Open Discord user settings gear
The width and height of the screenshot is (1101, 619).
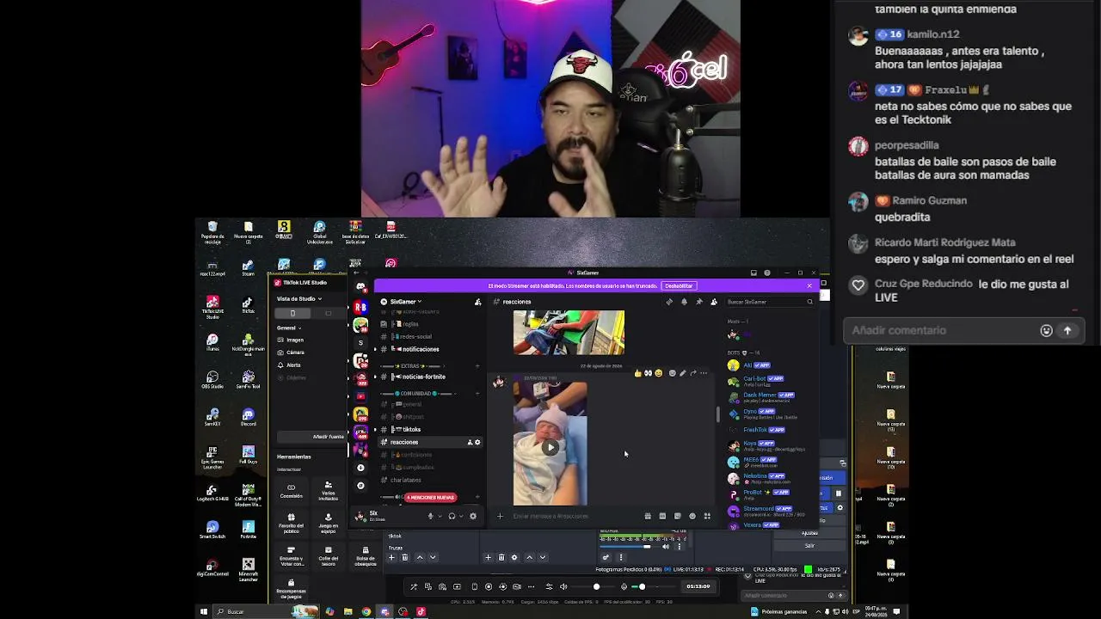pyautogui.click(x=472, y=516)
